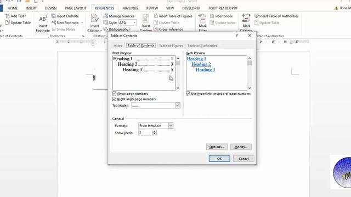Click the Heading 3 link in Web Preview
Viewport: 351px width, 197px height.
[x=205, y=69]
